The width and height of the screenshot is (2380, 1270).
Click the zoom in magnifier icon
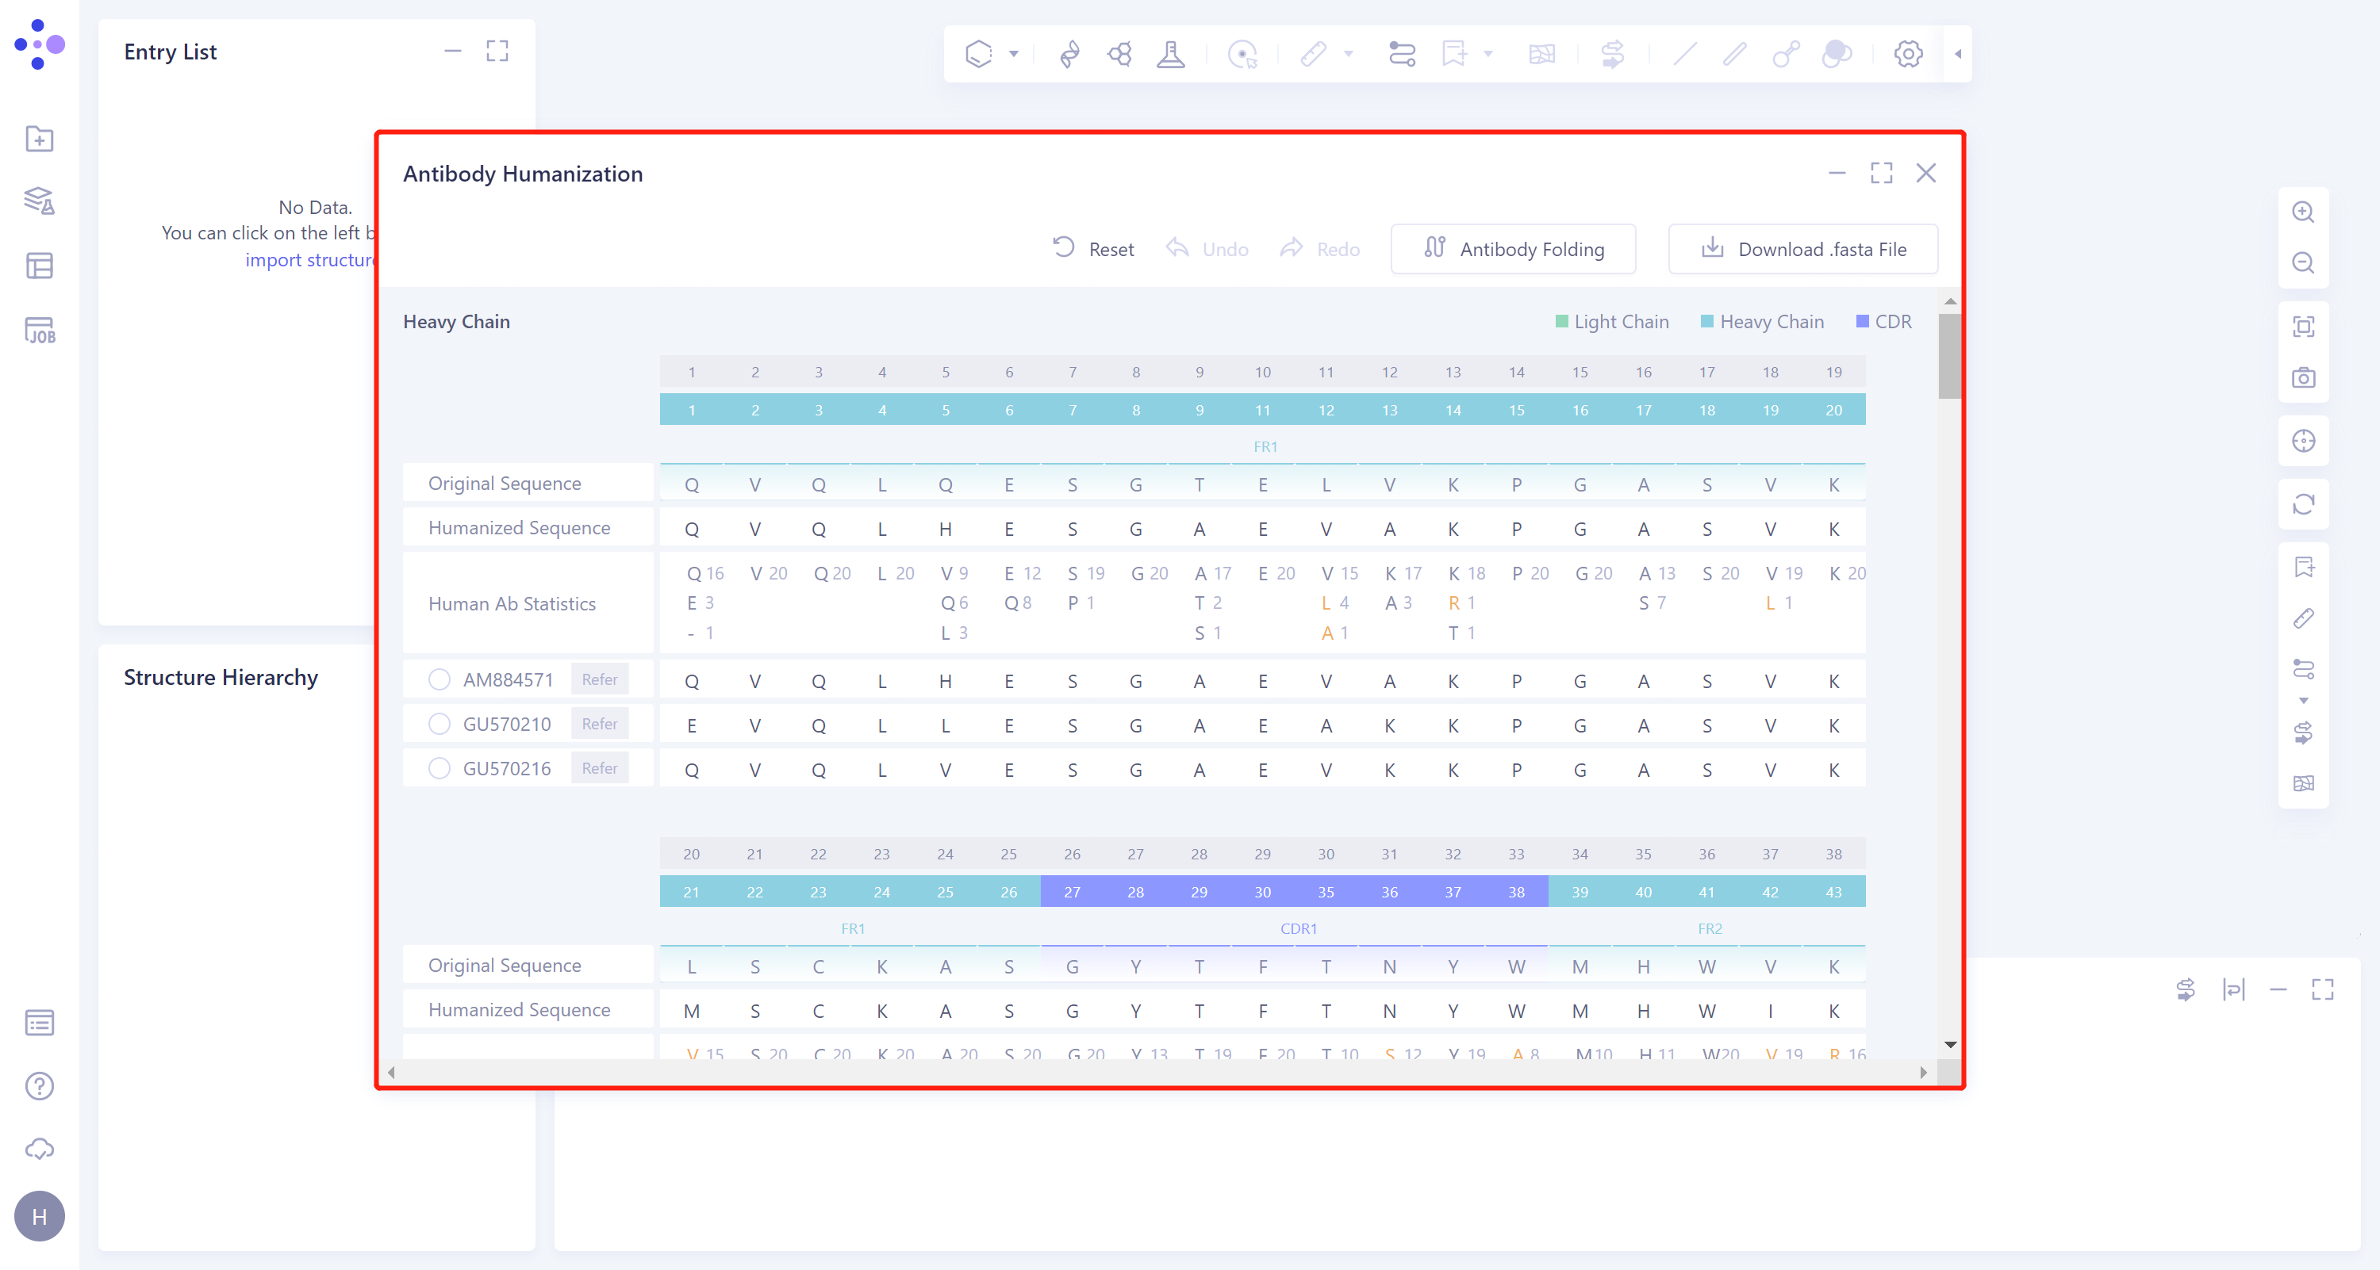click(x=2303, y=212)
